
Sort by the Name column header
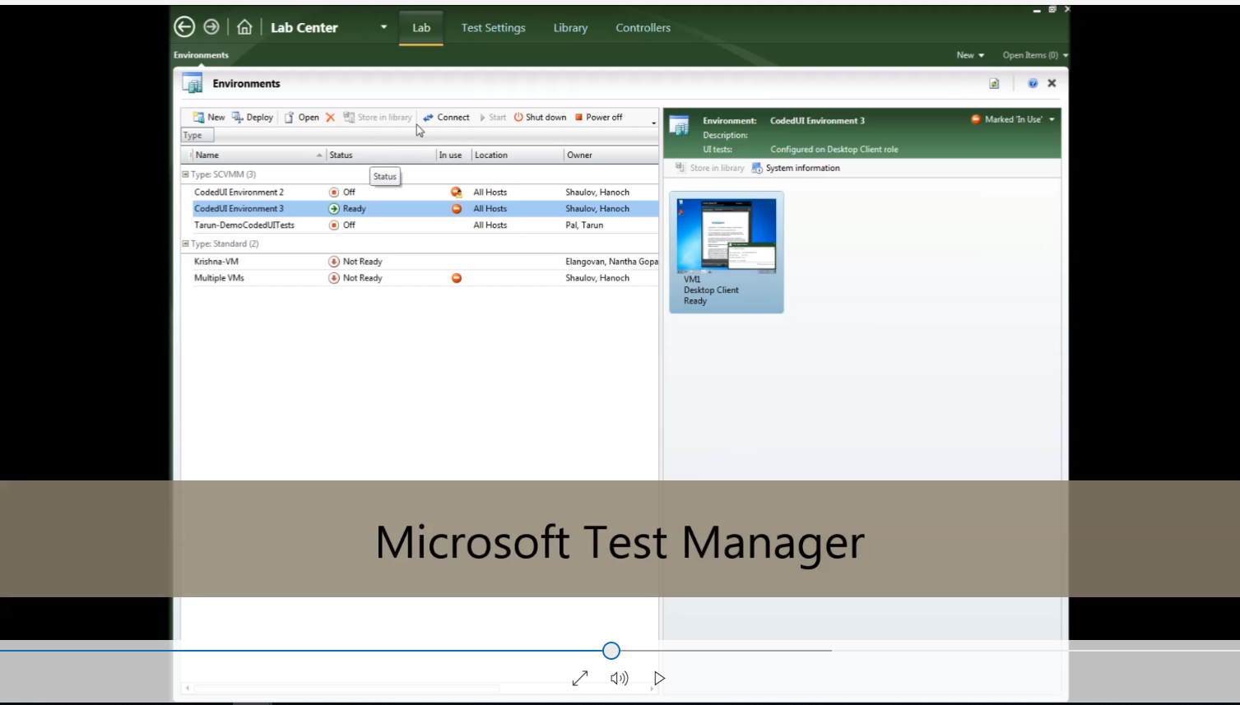click(x=258, y=155)
